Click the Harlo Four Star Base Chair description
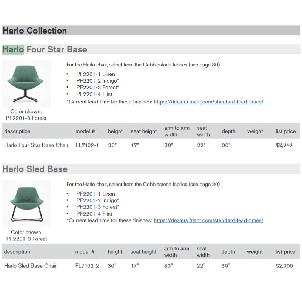This screenshot has width=302, height=302. 36,145
